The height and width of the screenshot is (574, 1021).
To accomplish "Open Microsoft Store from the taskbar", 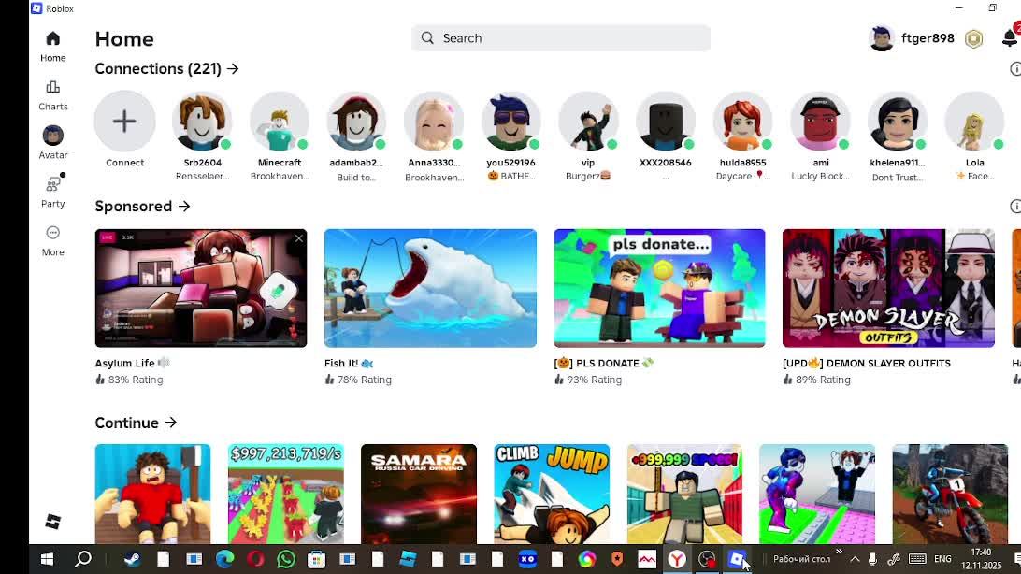I will tap(316, 559).
